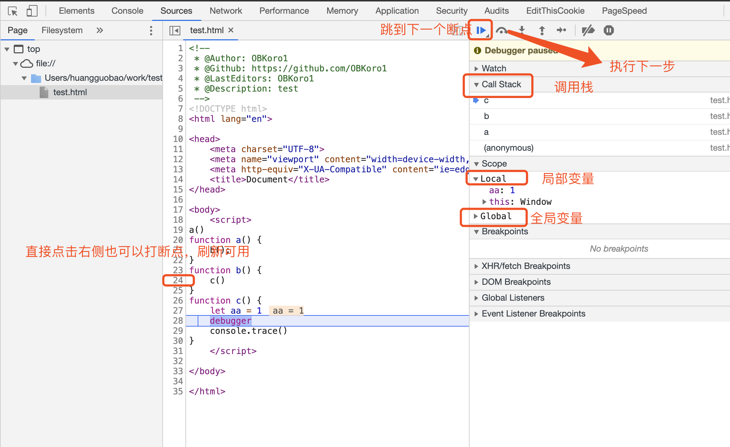Image resolution: width=730 pixels, height=447 pixels.
Task: Click the Step icon in debugger toolbar
Action: pyautogui.click(x=562, y=30)
